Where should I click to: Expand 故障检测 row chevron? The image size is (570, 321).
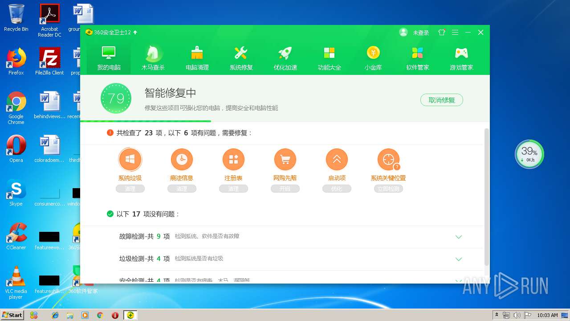459,237
